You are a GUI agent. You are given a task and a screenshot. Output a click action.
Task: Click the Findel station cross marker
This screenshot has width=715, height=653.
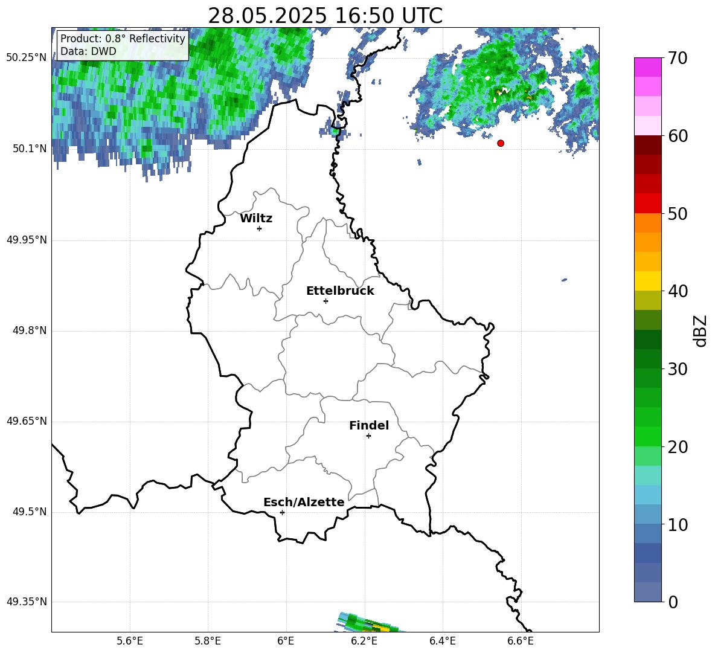coord(368,436)
